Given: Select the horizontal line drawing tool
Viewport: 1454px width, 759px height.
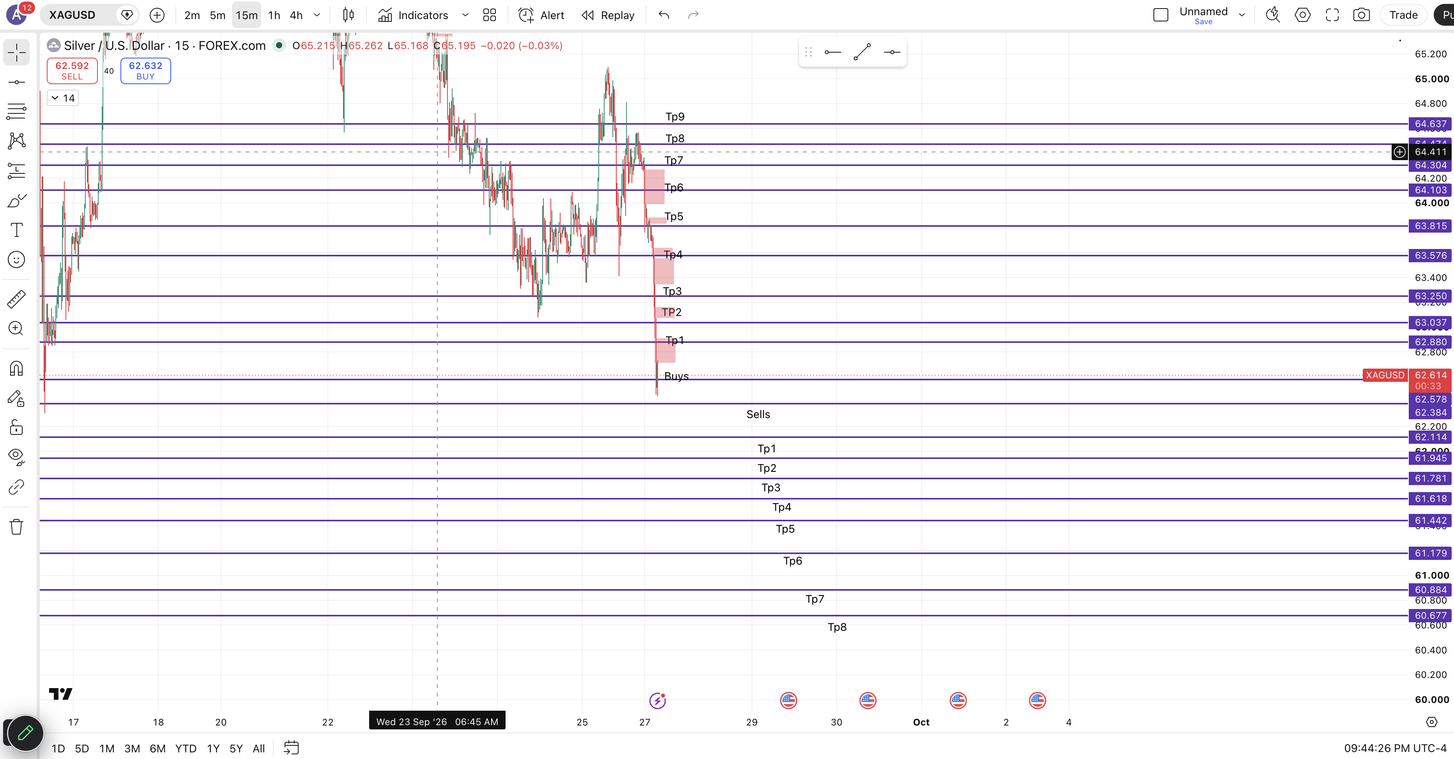Looking at the screenshot, I should [16, 82].
